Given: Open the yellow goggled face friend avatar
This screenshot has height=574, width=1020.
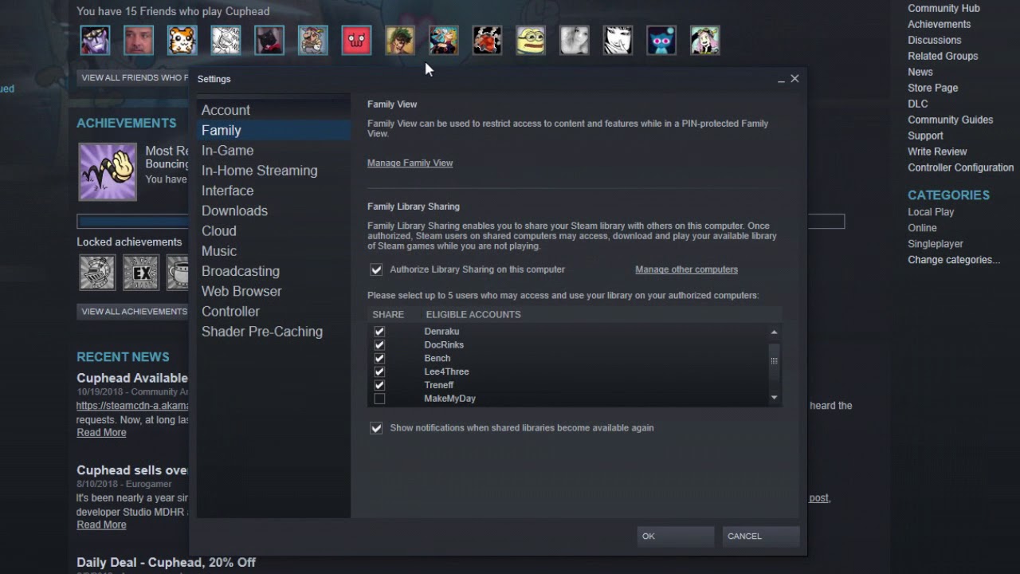Looking at the screenshot, I should click(x=531, y=41).
